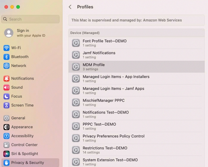Viewport: 208px width, 167px height.
Task: Select the Font Profile Test—DEMO title
Action: coord(105,41)
